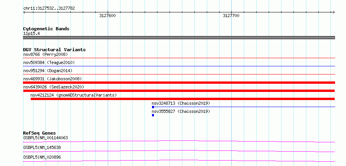The width and height of the screenshot is (346, 166).
Task: Select the magenta line for OSBPL5|NM_020896
Action: coord(179,161)
